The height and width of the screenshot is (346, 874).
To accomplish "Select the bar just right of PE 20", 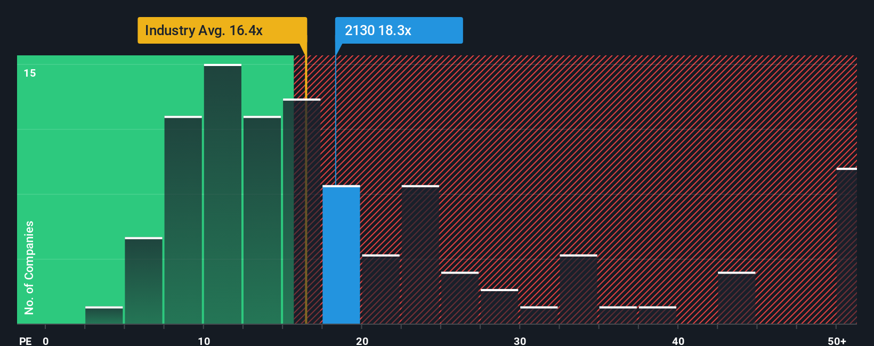I will (381, 289).
